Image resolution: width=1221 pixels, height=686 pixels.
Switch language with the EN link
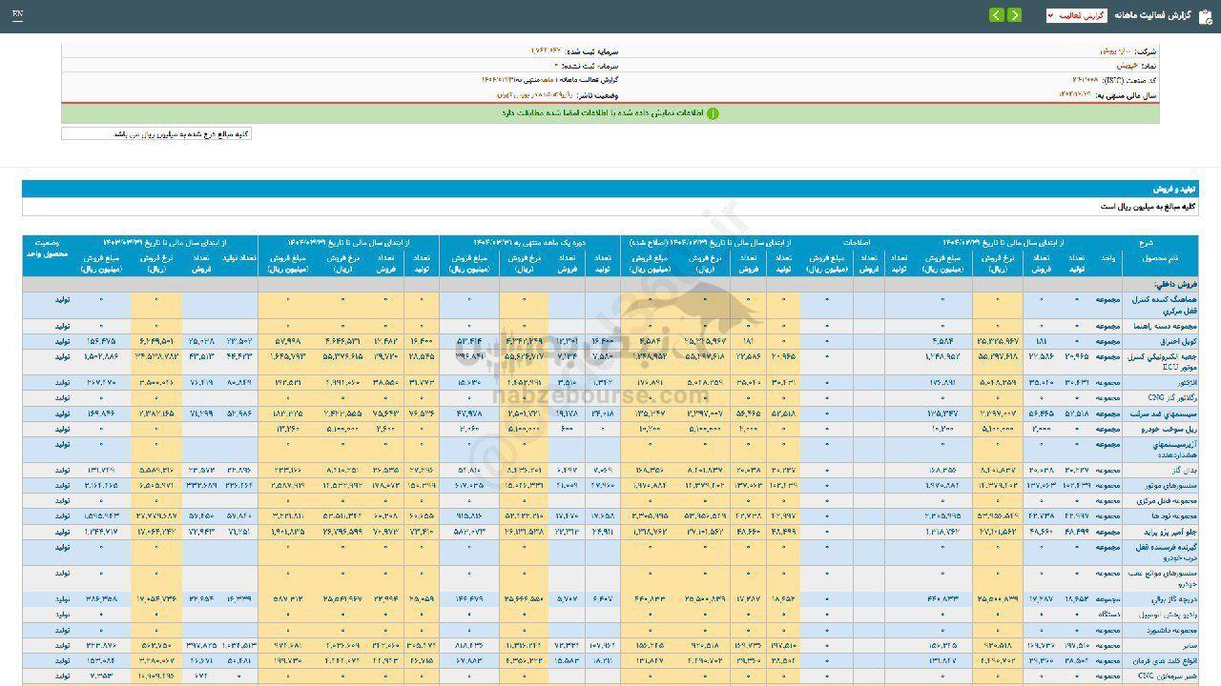(x=18, y=15)
